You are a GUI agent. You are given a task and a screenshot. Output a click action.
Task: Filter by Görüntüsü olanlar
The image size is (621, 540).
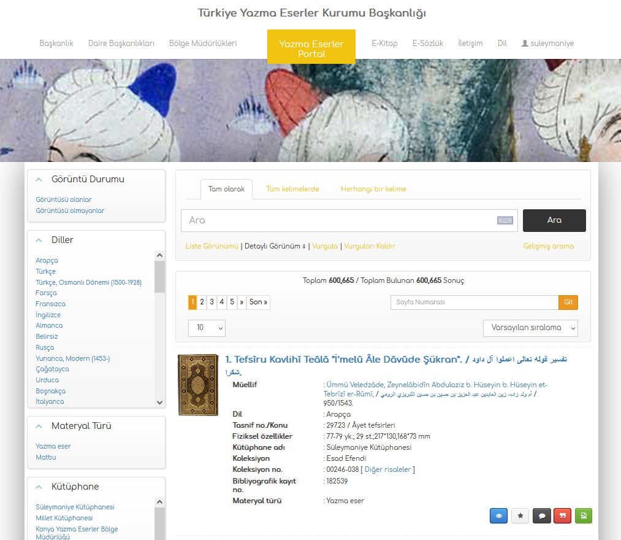tap(63, 199)
